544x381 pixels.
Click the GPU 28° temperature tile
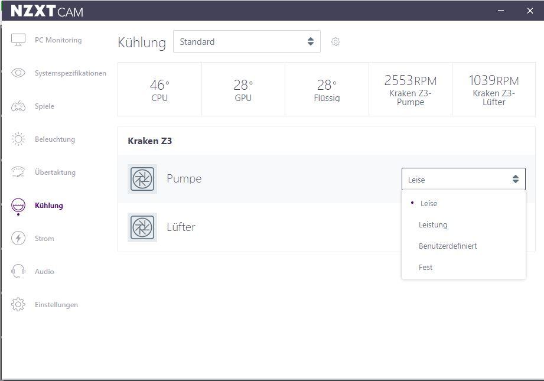243,89
